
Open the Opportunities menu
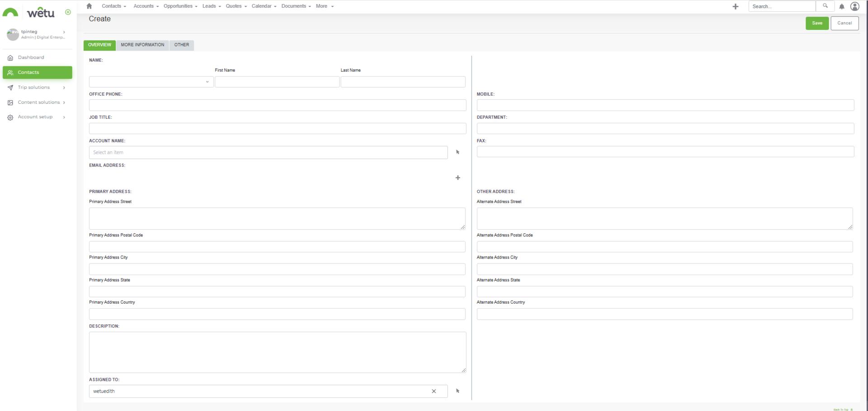click(x=180, y=6)
